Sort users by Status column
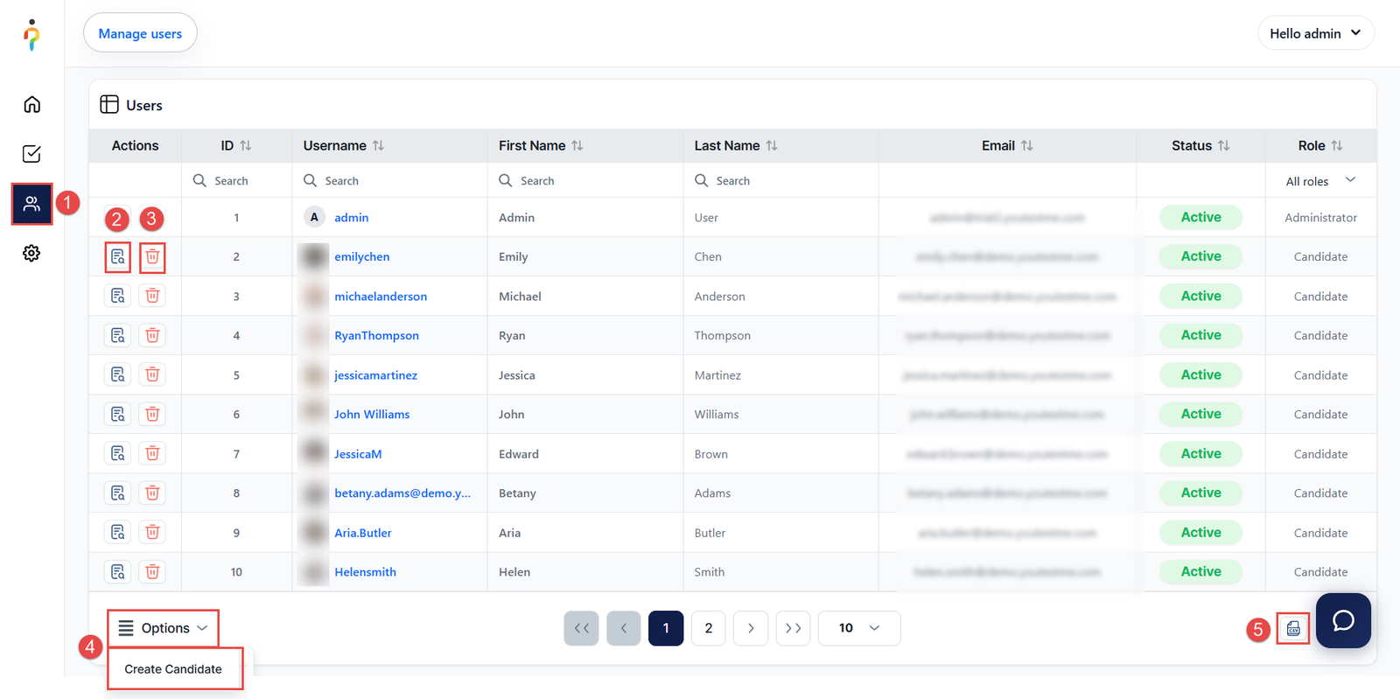 [x=1223, y=146]
